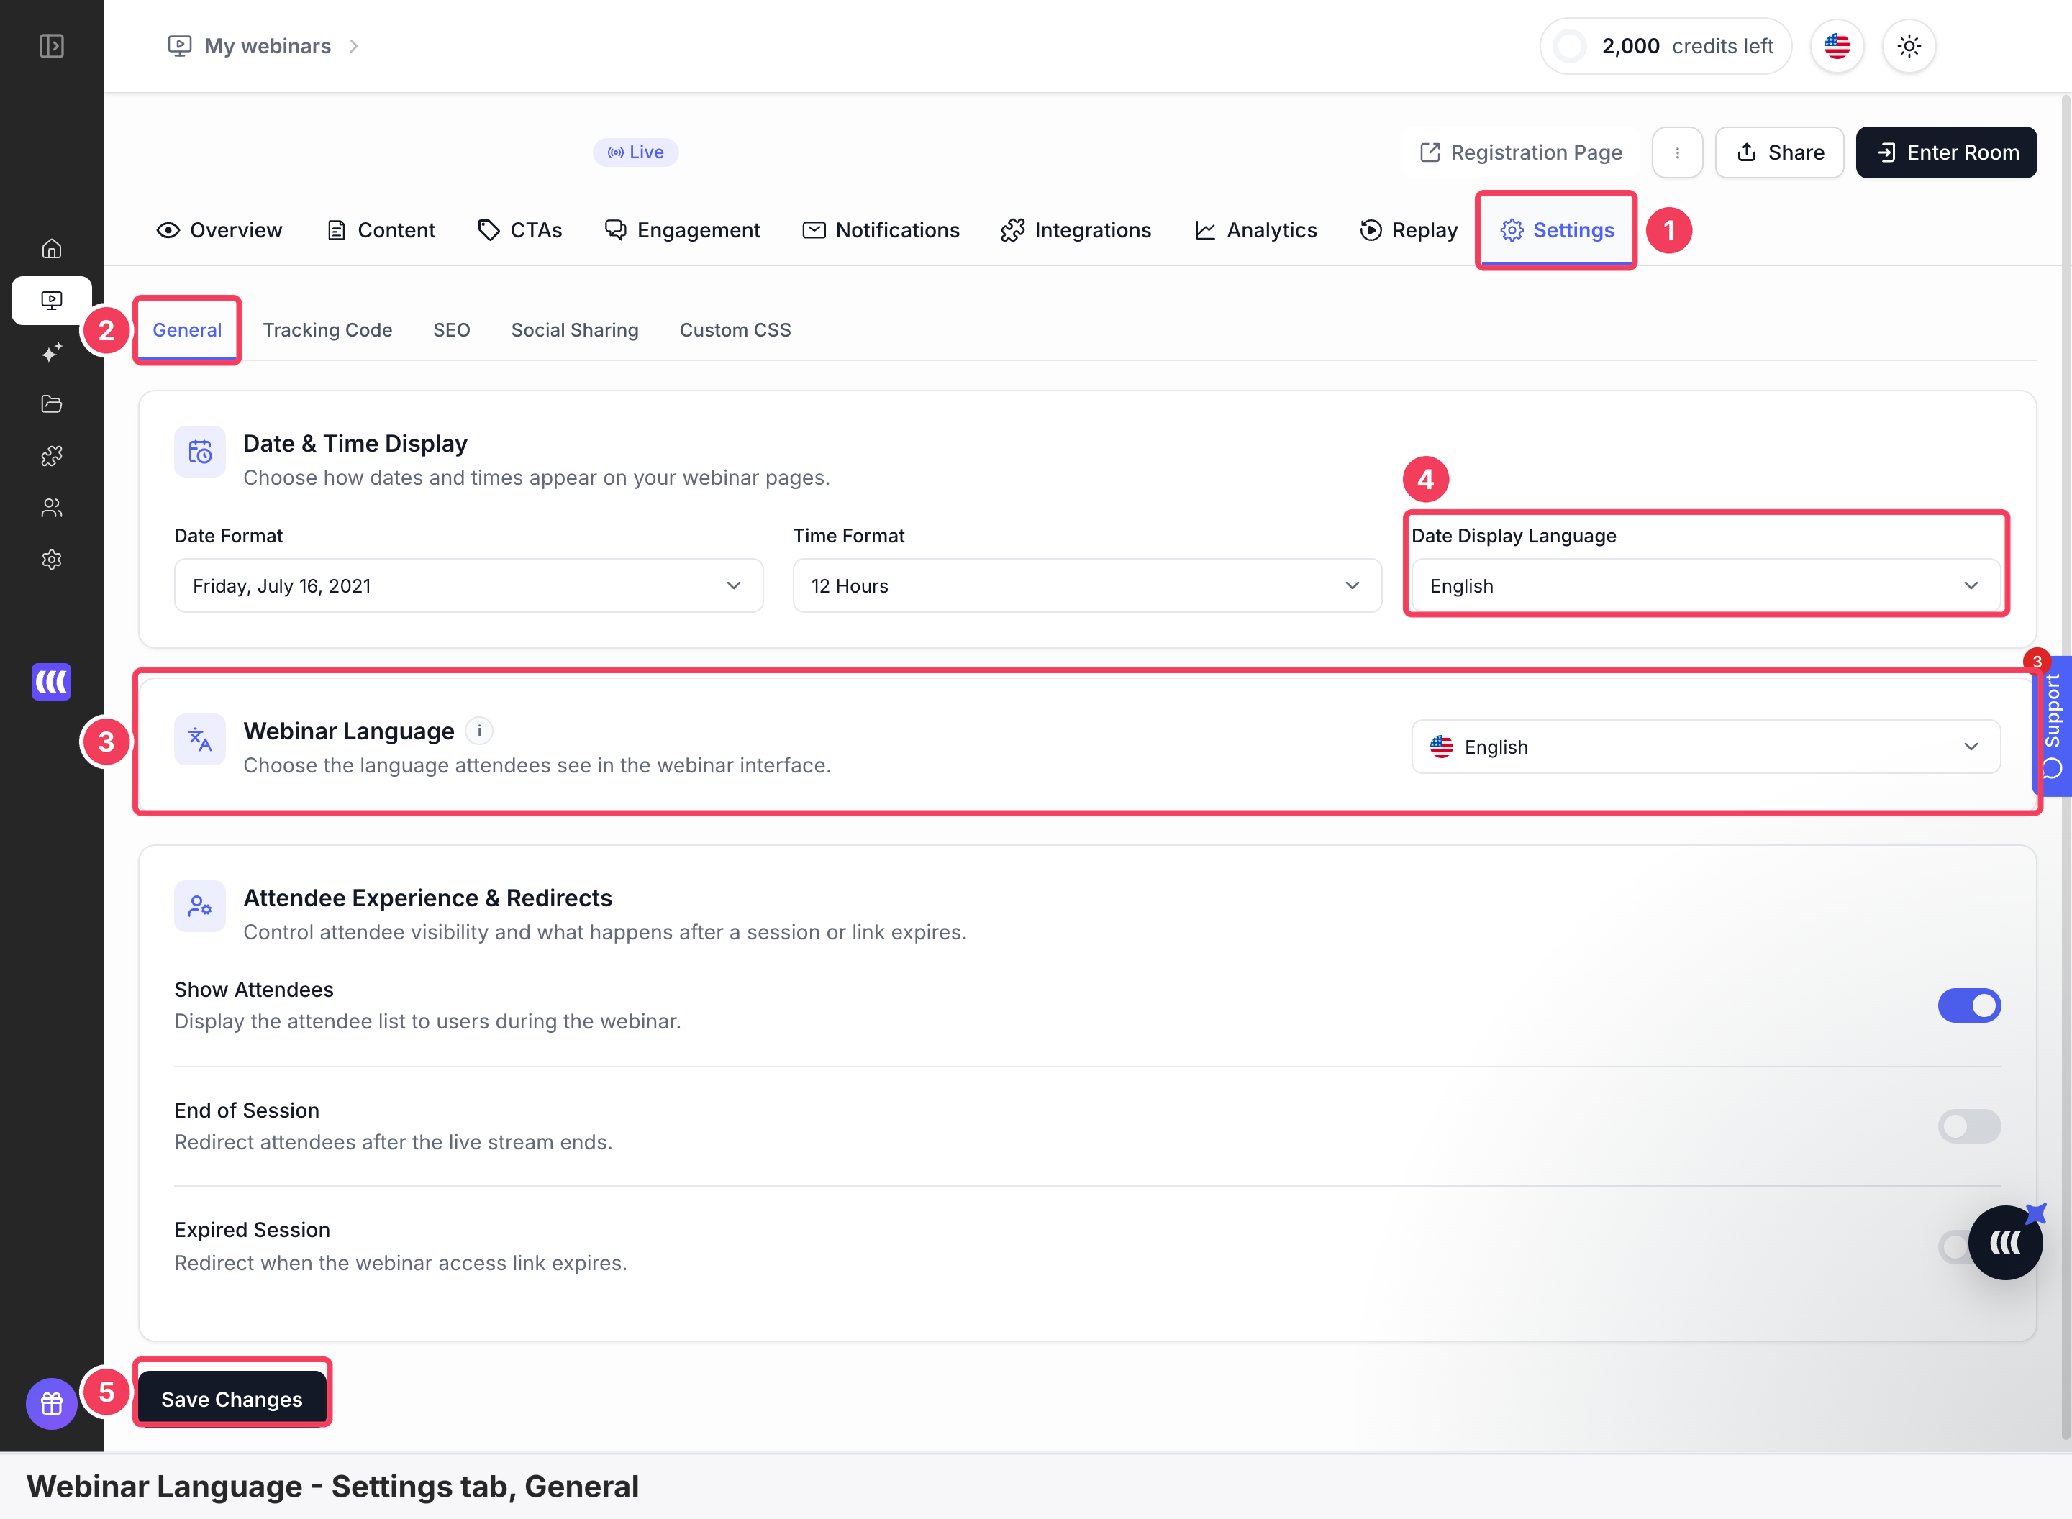Open the Date Display Language dropdown
The width and height of the screenshot is (2072, 1519).
click(1706, 585)
